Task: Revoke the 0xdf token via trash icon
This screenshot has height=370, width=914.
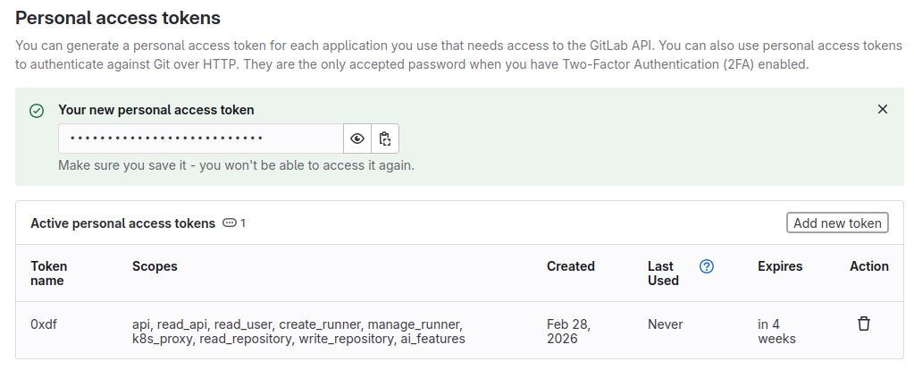Action: [x=864, y=324]
